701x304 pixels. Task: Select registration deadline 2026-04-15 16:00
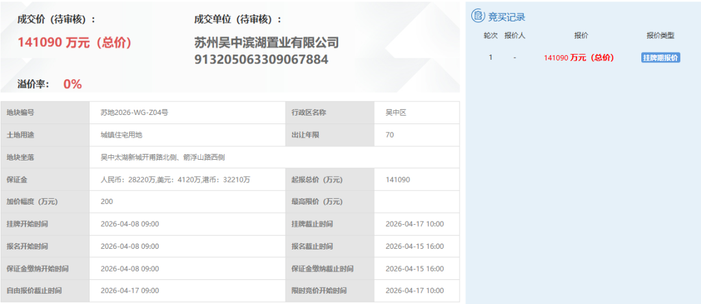point(414,246)
